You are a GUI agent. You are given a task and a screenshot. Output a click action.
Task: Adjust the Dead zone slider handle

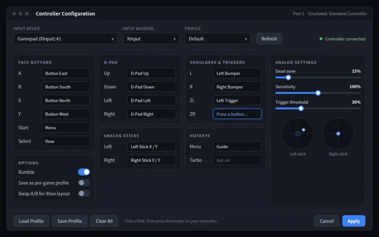288,78
